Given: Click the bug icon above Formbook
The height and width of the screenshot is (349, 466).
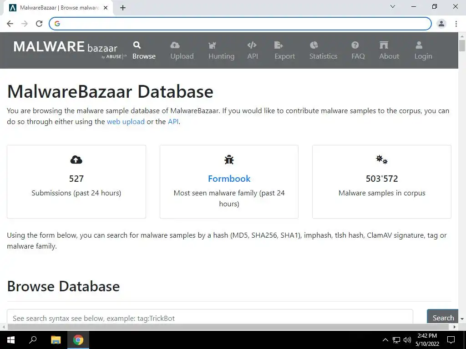Looking at the screenshot, I should 229,160.
